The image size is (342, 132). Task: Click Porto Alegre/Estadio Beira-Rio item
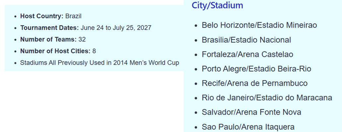(x=256, y=69)
